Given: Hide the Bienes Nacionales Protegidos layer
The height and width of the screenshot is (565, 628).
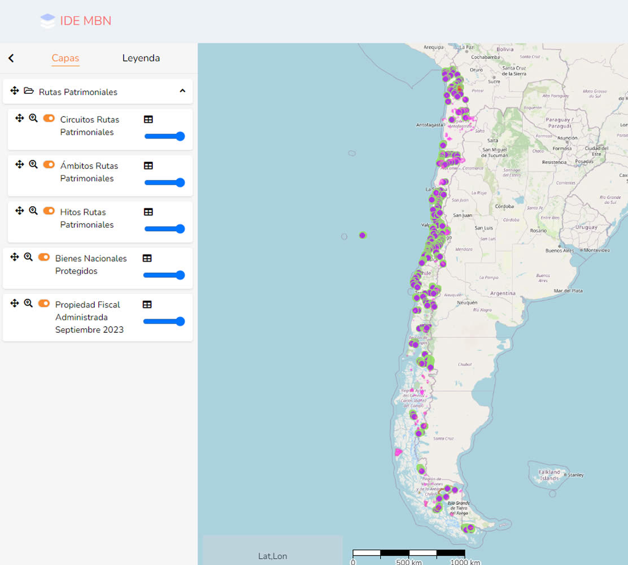Looking at the screenshot, I should pos(44,257).
